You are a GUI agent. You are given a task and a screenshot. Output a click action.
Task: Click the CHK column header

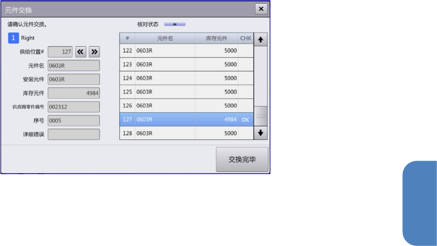(245, 38)
